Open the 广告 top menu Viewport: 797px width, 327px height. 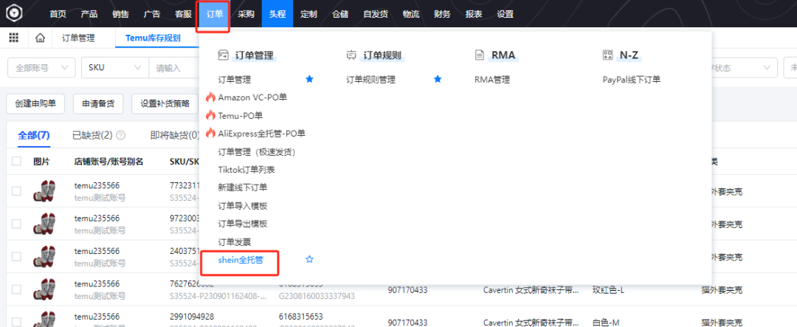152,14
